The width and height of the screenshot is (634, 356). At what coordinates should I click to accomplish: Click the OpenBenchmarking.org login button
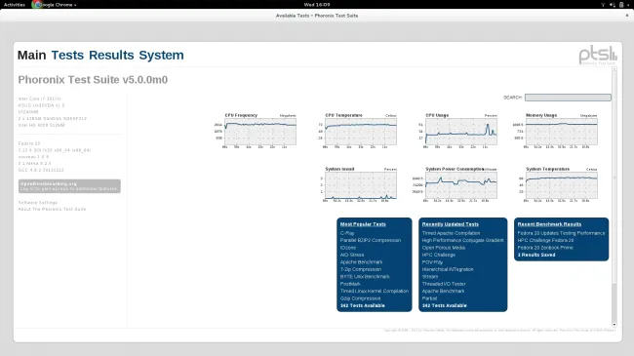point(69,186)
